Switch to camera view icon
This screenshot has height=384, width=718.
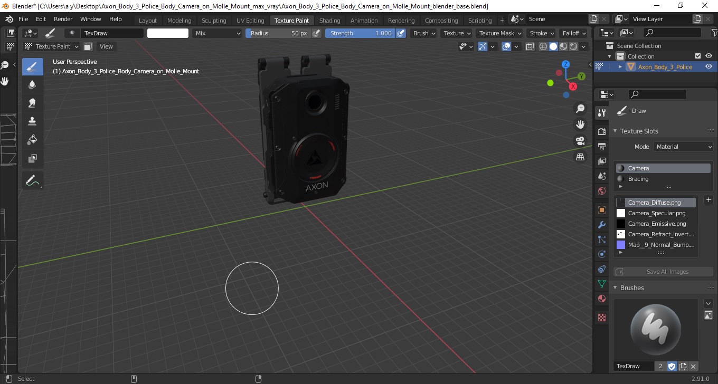click(580, 141)
